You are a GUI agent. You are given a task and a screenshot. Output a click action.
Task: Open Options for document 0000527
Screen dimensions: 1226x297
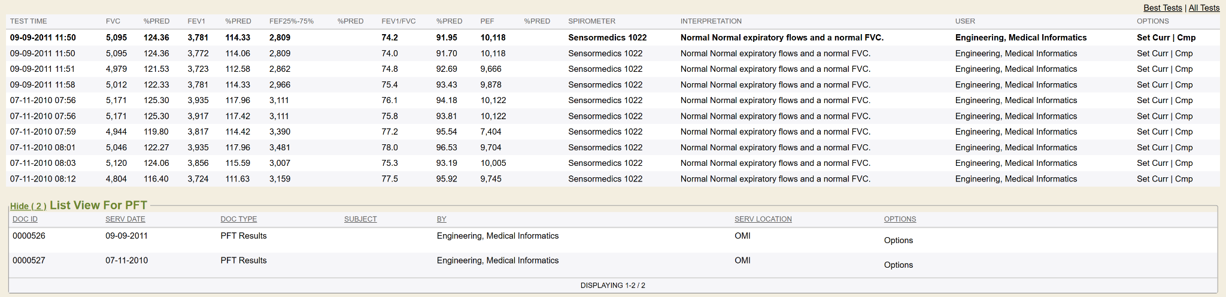(898, 265)
